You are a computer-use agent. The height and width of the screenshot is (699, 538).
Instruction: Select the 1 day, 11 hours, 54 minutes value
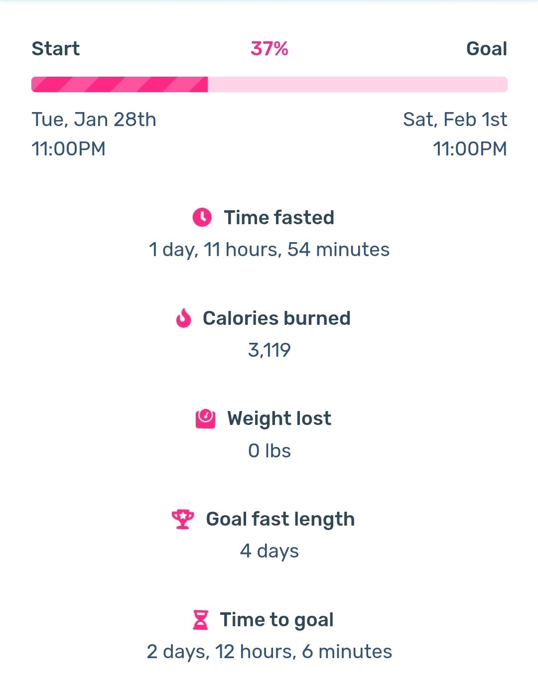tap(269, 250)
